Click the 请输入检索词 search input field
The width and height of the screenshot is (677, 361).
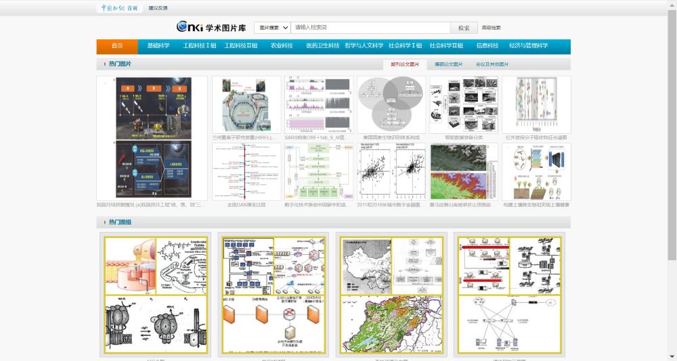(370, 28)
